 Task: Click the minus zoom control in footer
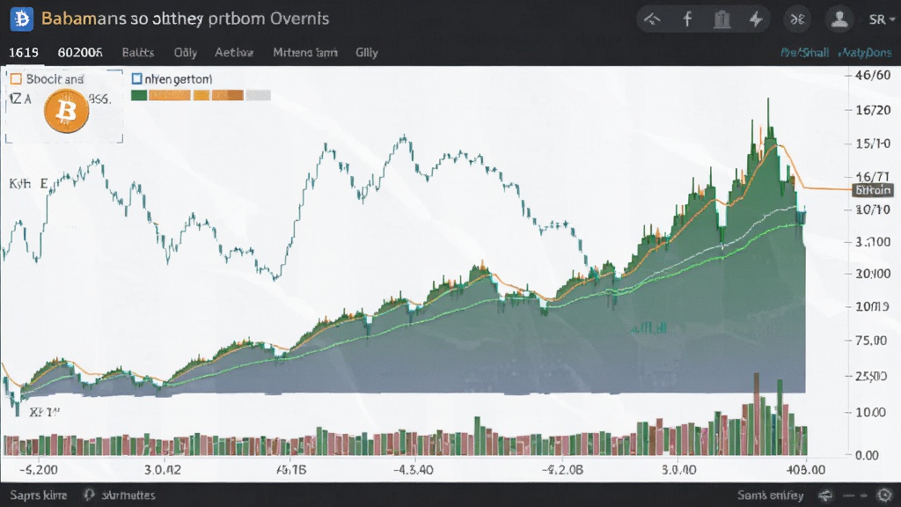pos(849,495)
